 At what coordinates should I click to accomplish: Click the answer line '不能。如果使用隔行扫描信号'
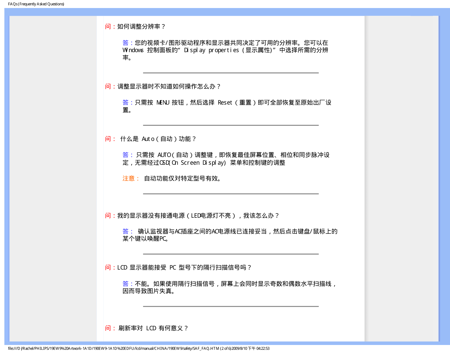click(236, 284)
